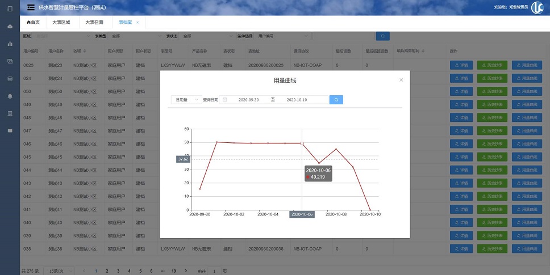
Task: Click 历史抄表 button for user 0023
Action: tap(492, 65)
